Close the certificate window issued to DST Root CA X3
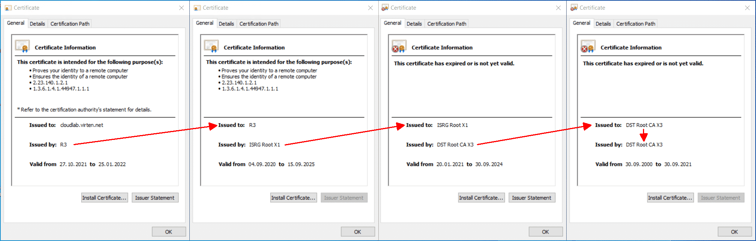Screen dimensions: 756x241 click(747, 8)
